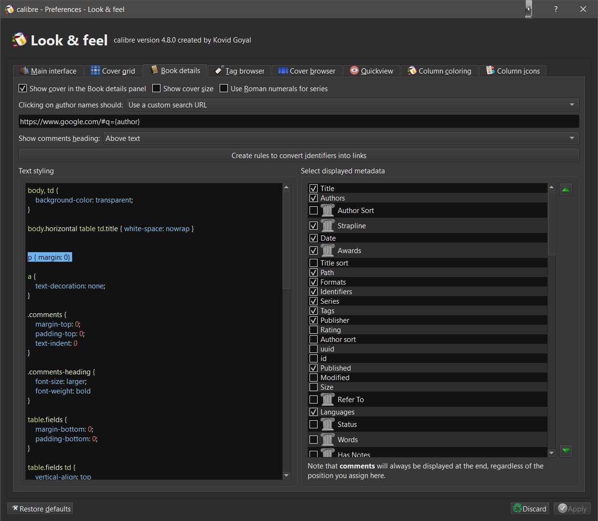Expand the Show comments heading dropdown
The width and height of the screenshot is (598, 521).
(x=341, y=138)
